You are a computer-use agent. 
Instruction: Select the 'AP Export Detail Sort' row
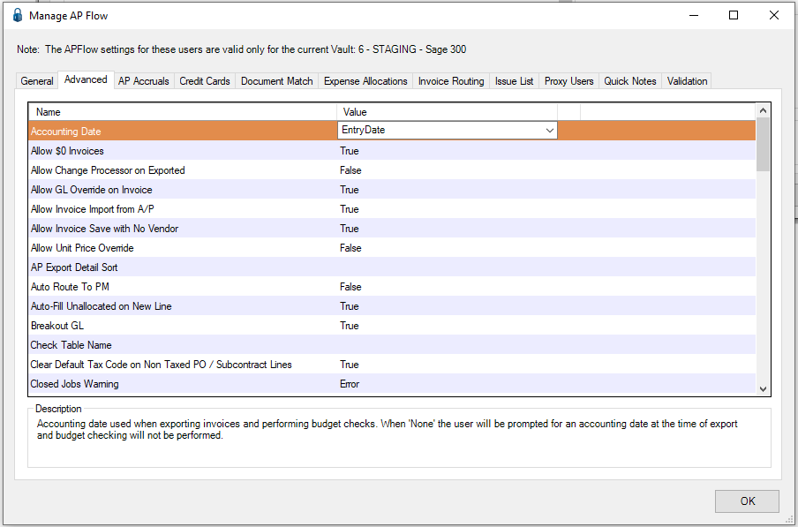click(393, 267)
